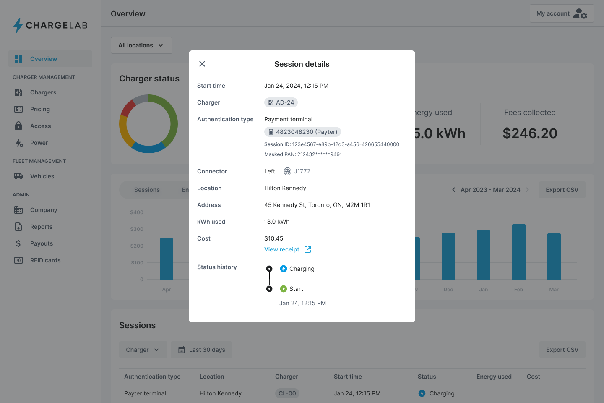Click the Pricing dollar-bill icon
Viewport: 604px width, 403px height.
click(x=18, y=109)
